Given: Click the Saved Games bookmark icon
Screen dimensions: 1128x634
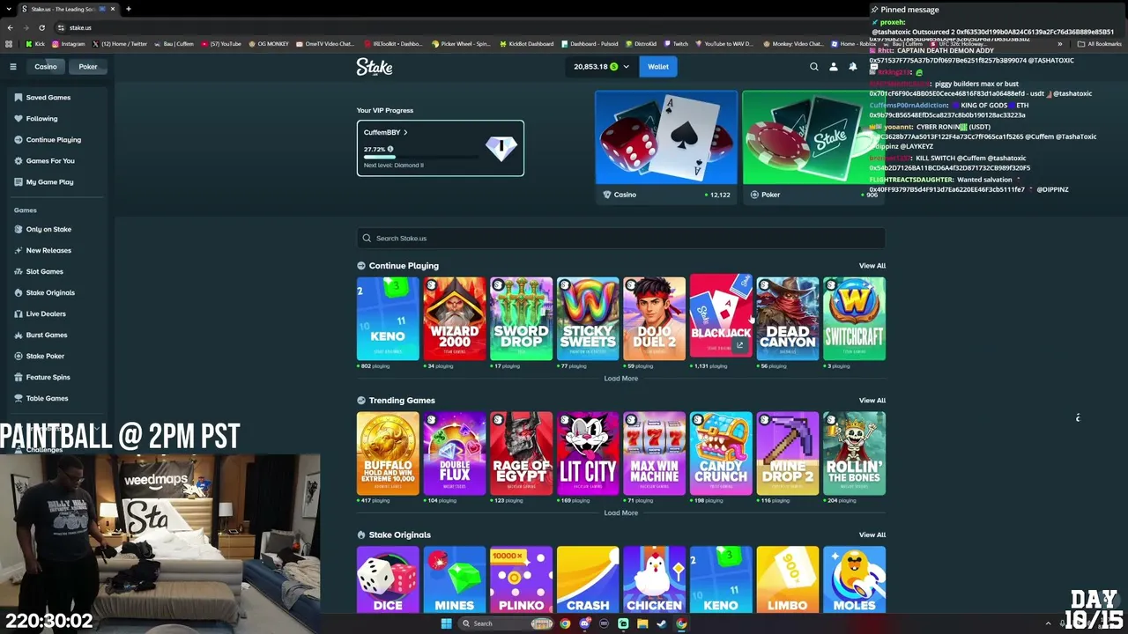Looking at the screenshot, I should (19, 98).
